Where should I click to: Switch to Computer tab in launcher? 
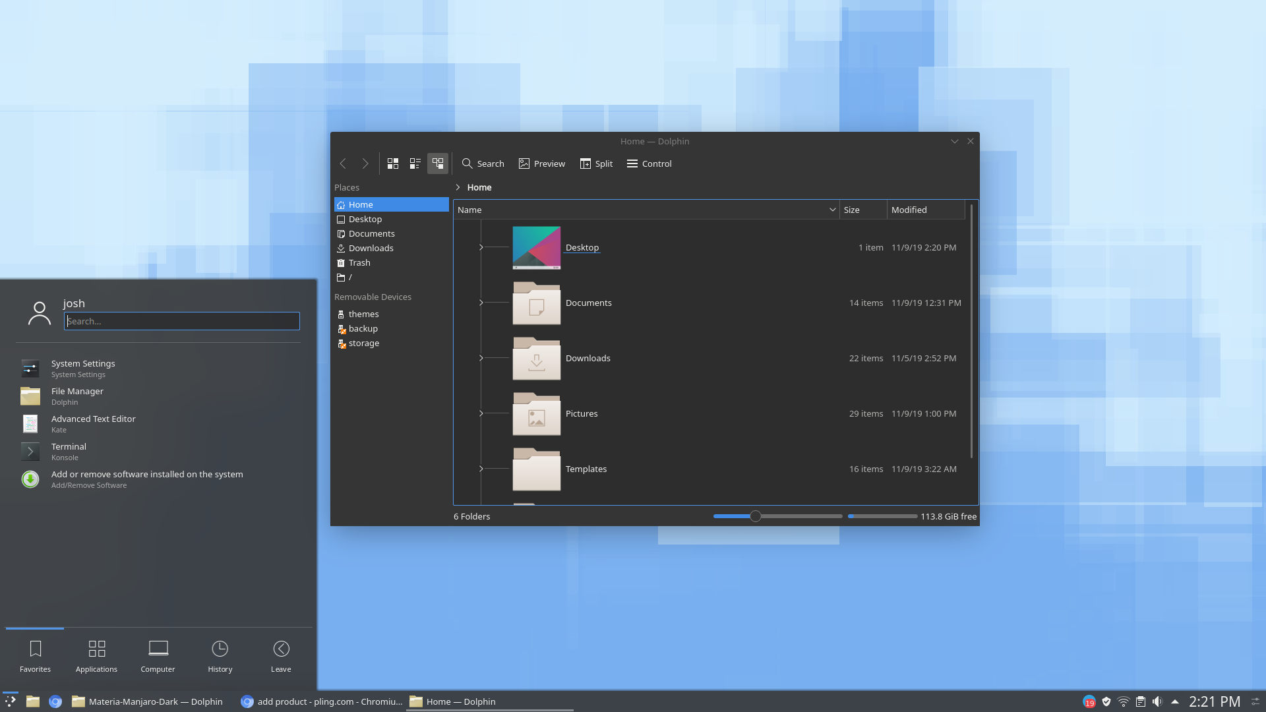tap(158, 657)
